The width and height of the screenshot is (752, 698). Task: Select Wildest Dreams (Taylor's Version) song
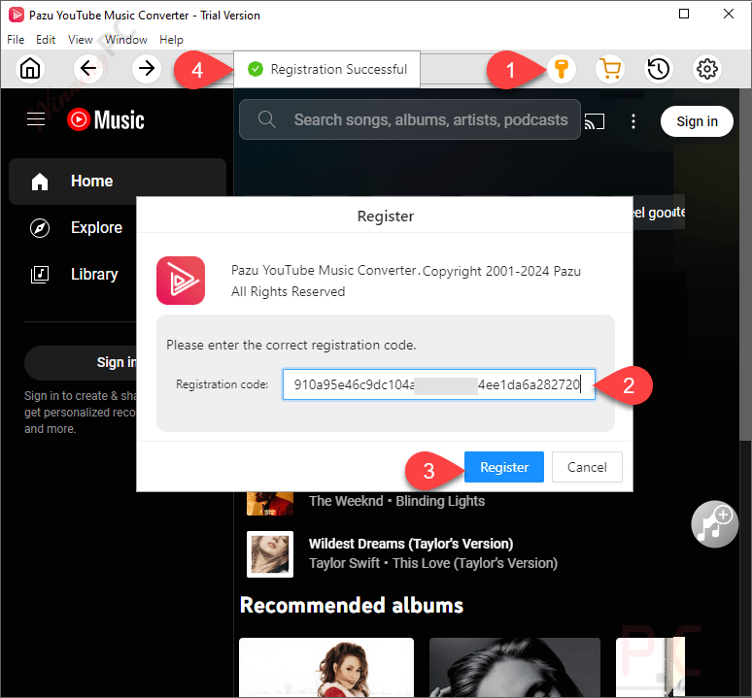[411, 544]
